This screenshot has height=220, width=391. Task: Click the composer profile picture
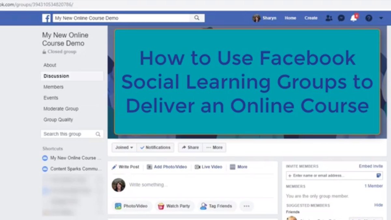(x=119, y=185)
